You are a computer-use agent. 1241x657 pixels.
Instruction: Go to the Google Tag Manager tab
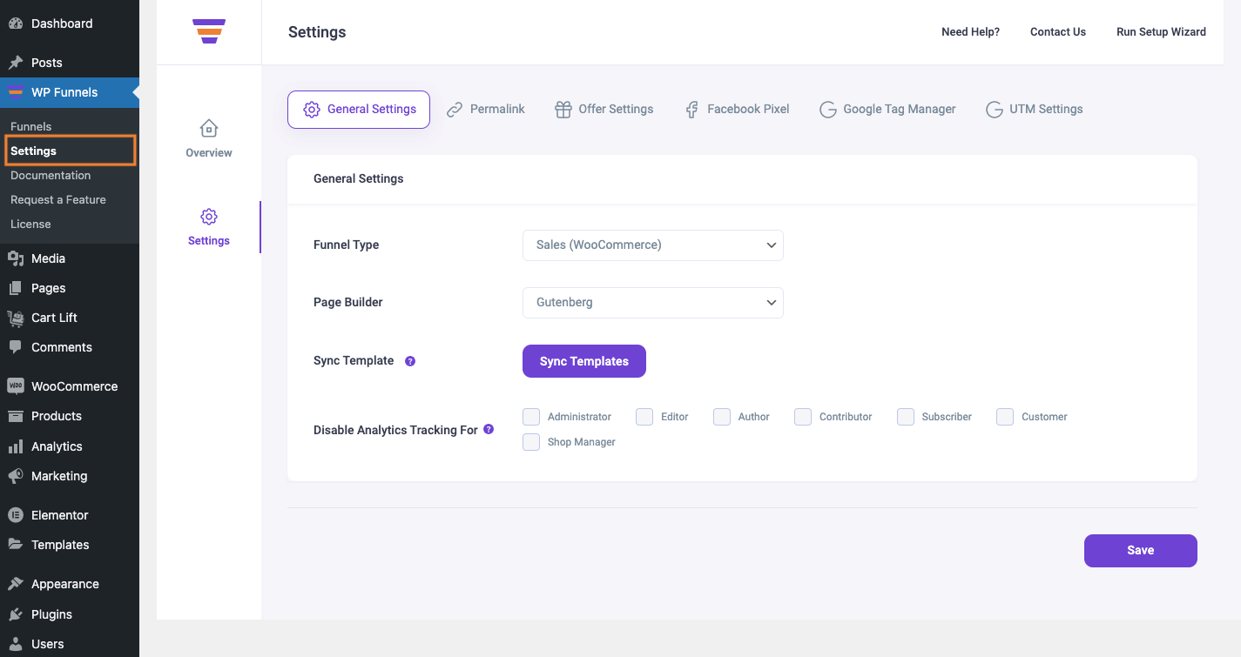pyautogui.click(x=887, y=110)
